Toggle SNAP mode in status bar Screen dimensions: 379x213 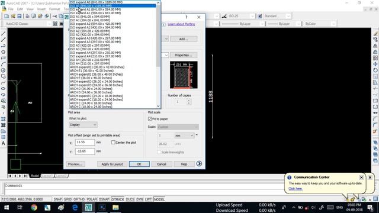pyautogui.click(x=57, y=199)
